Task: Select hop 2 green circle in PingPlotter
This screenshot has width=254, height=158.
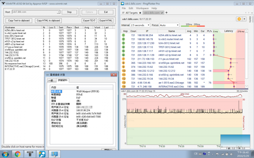Action: 123,39
